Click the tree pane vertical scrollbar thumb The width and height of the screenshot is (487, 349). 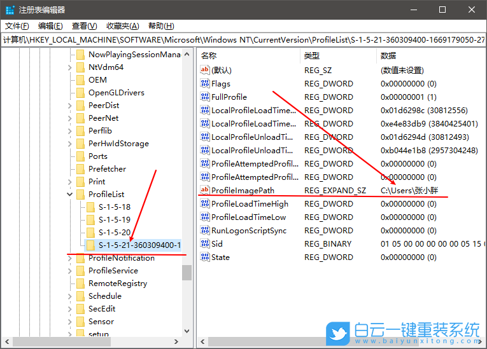tap(187, 273)
